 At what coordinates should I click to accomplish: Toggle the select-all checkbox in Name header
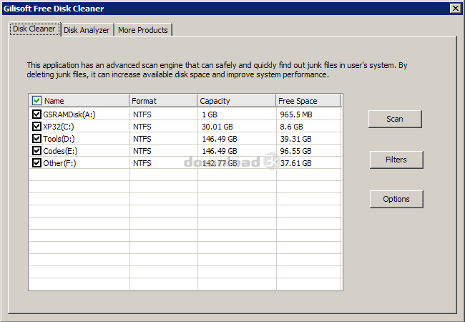[x=36, y=100]
